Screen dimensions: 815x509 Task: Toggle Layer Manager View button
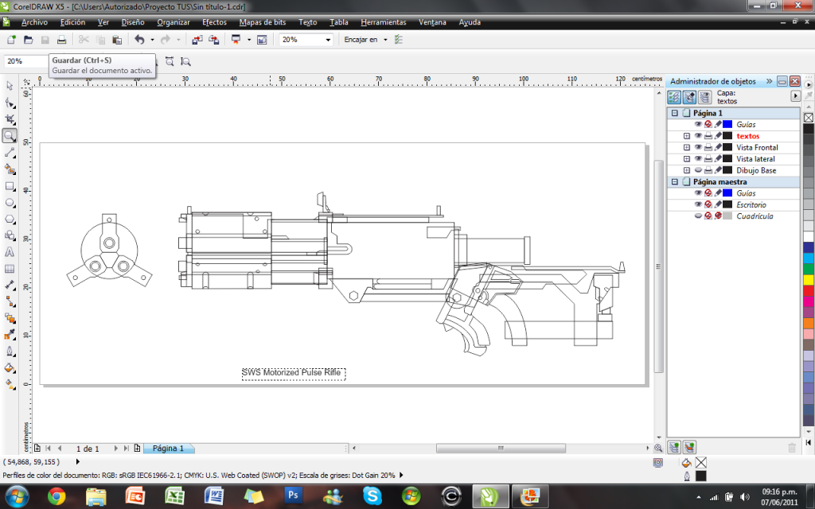(705, 97)
